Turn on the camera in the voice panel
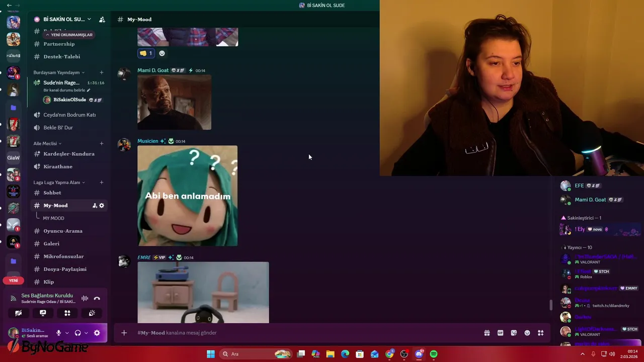 coord(19,313)
